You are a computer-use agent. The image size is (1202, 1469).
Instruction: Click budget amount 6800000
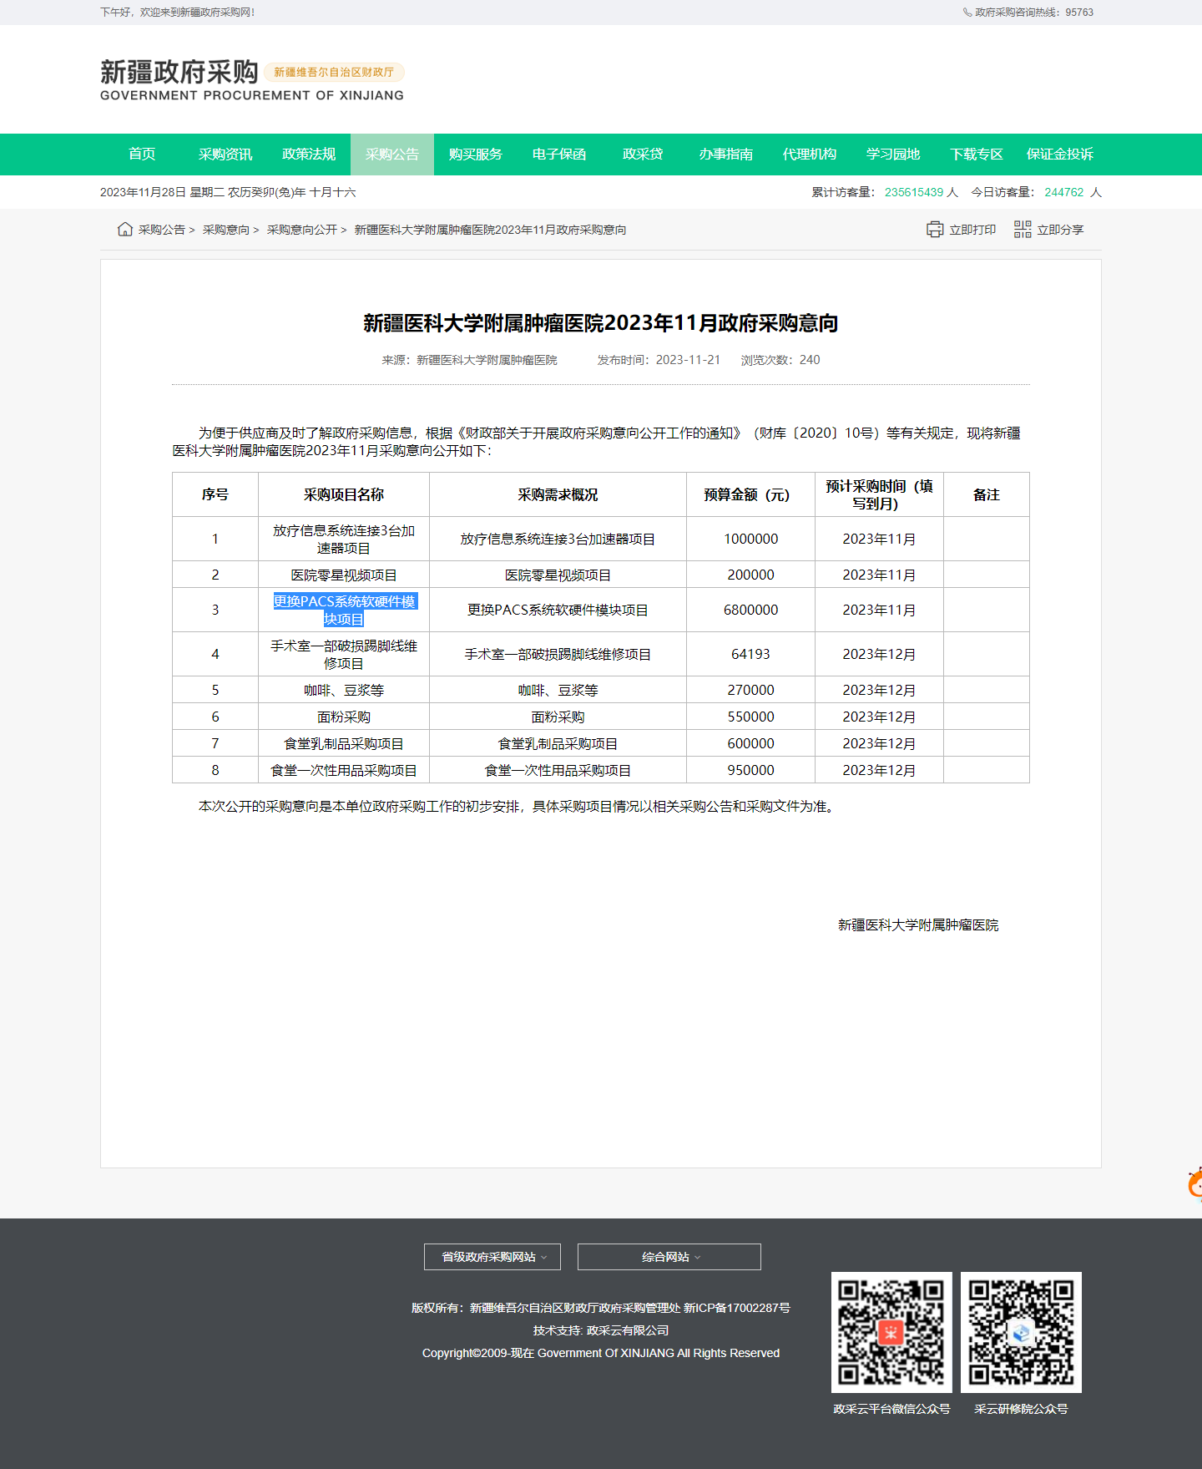pos(751,610)
